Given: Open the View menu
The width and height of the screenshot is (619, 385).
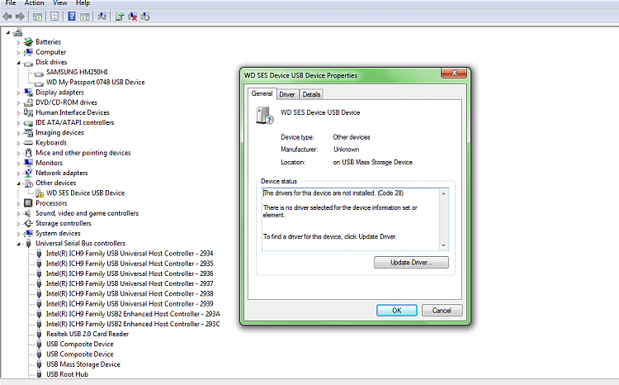Looking at the screenshot, I should click(x=60, y=3).
